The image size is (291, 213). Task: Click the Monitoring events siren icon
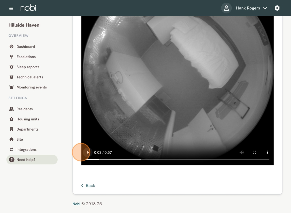pyautogui.click(x=11, y=87)
